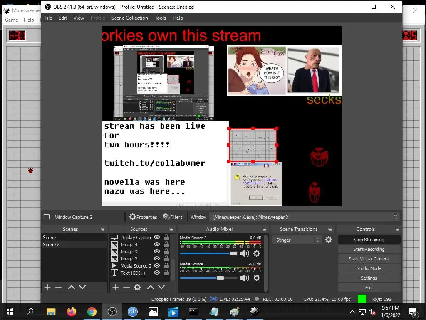426x320 pixels.
Task: Toggle the lock on Media Source 2
Action: (166, 265)
